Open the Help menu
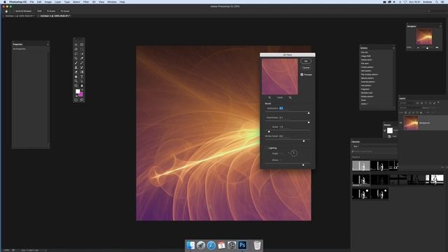 (x=122, y=2)
